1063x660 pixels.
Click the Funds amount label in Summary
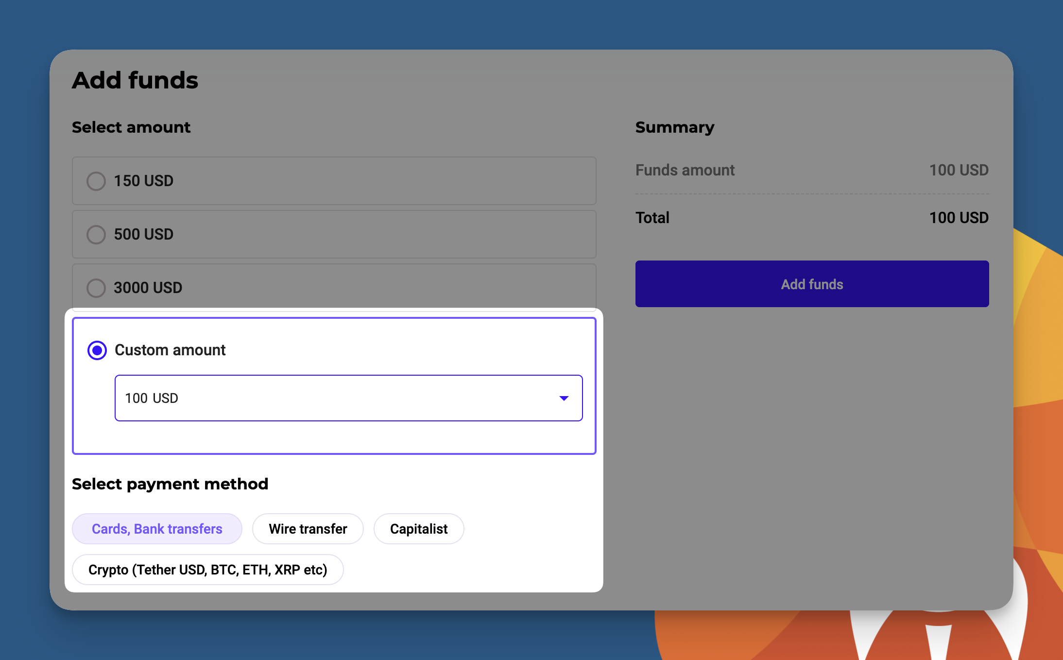tap(685, 170)
